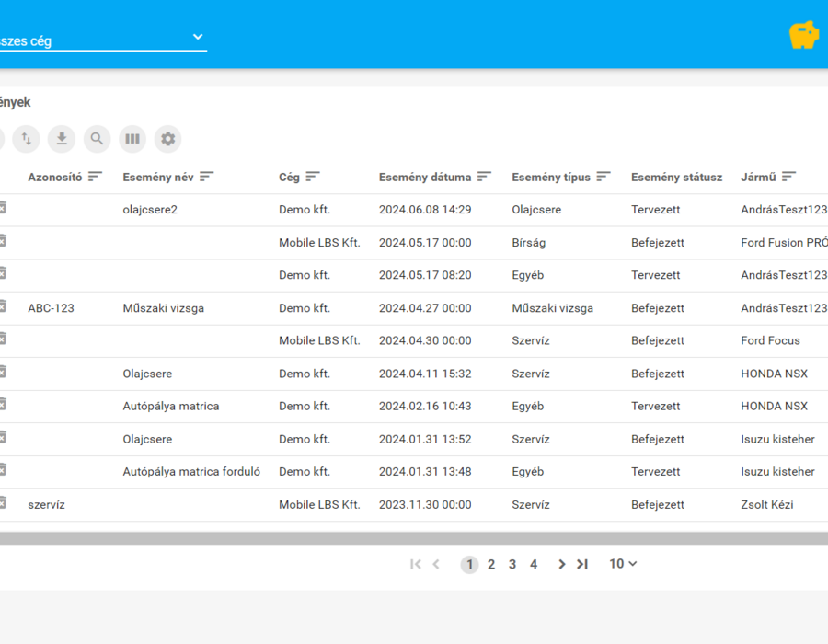Click the 2023.11.30 00:00 date cell
The image size is (828, 644).
click(425, 505)
